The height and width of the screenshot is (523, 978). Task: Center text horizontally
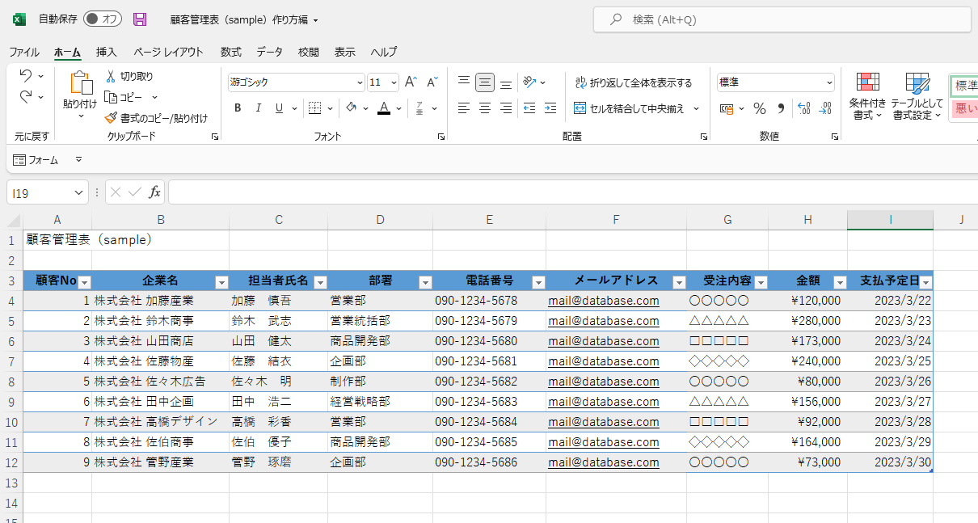pyautogui.click(x=485, y=108)
